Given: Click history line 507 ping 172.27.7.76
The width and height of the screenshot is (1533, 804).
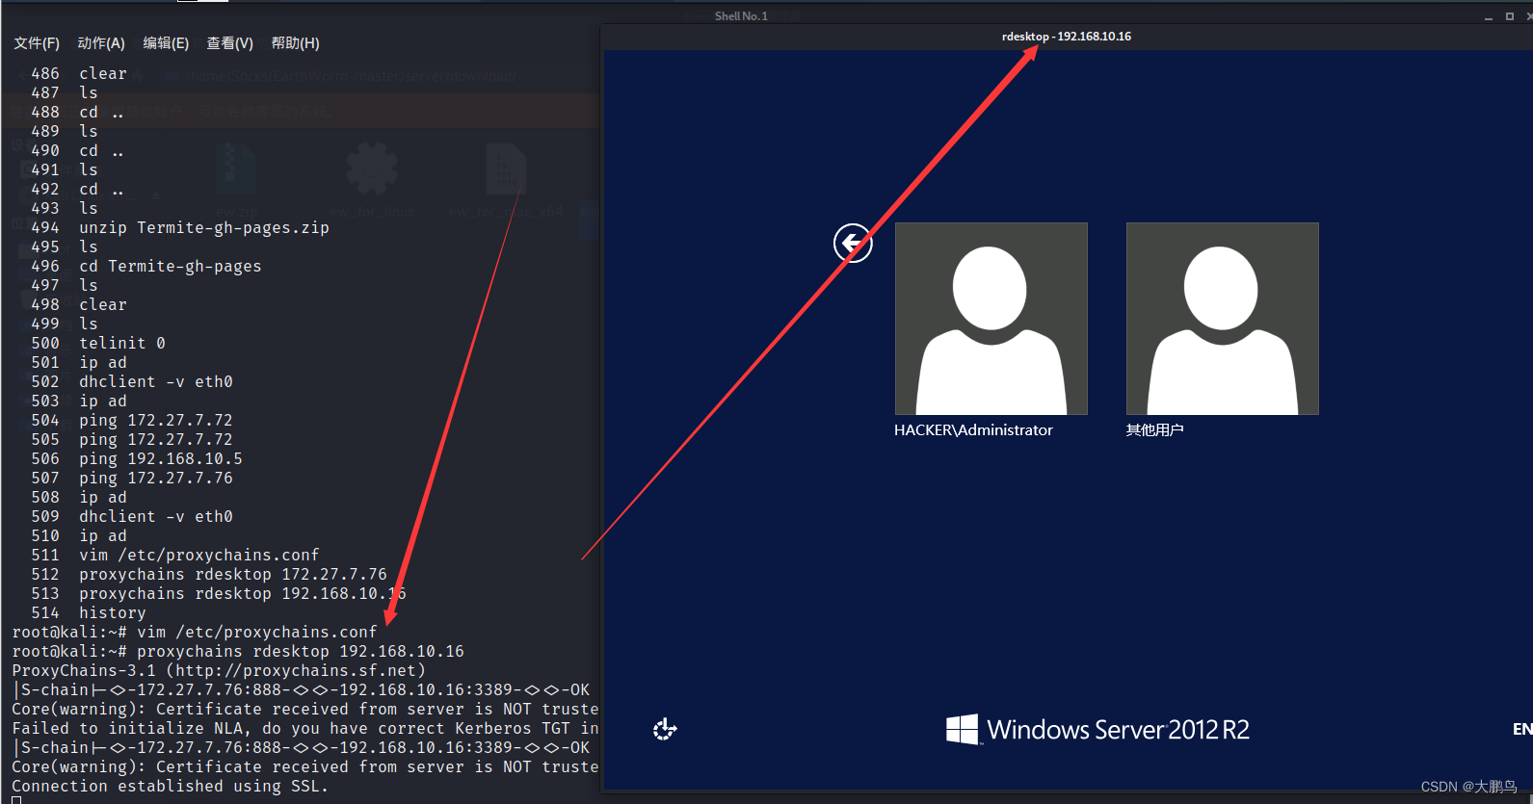Looking at the screenshot, I should point(132,479).
